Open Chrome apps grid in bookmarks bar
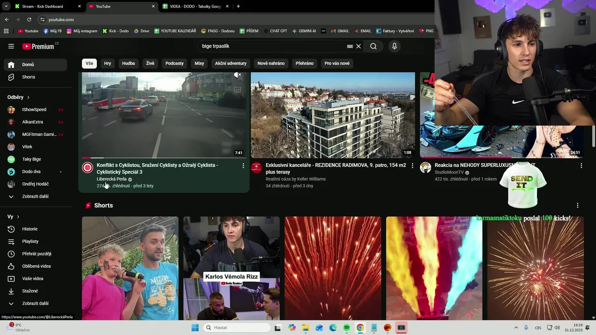The image size is (596, 335). click(6, 31)
